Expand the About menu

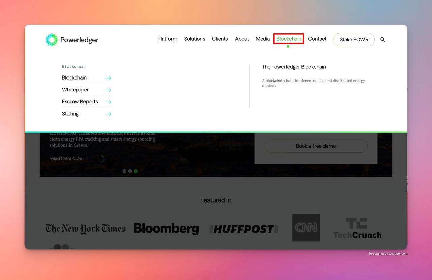(x=242, y=39)
